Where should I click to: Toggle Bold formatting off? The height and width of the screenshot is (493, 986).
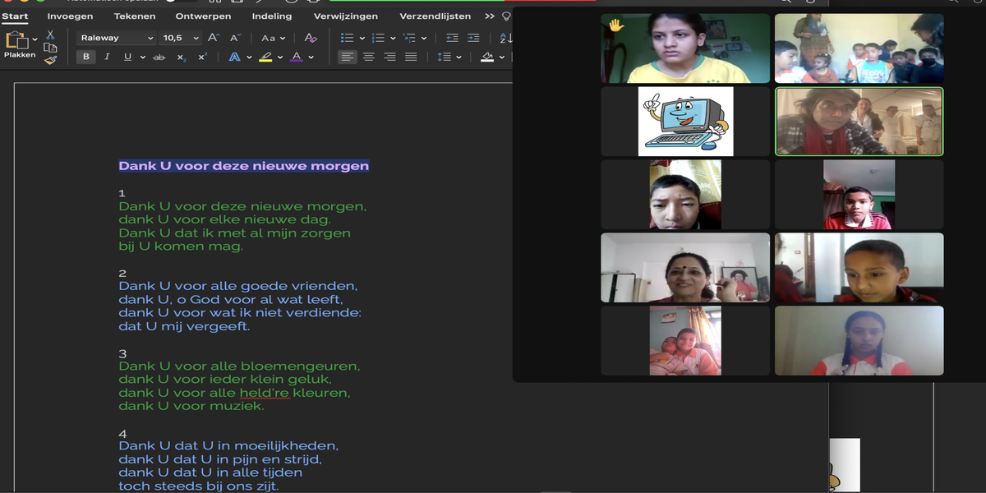86,57
